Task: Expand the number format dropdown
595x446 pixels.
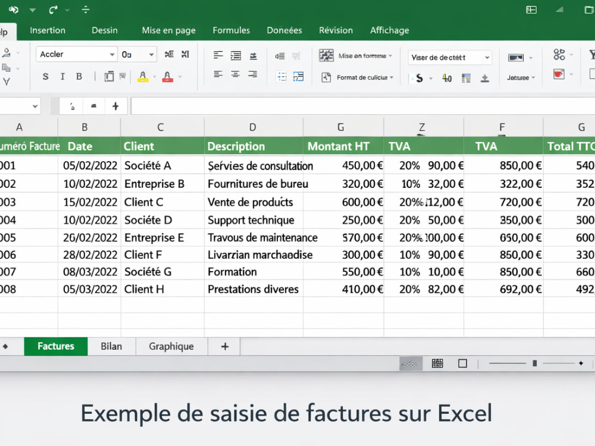Action: 487,58
